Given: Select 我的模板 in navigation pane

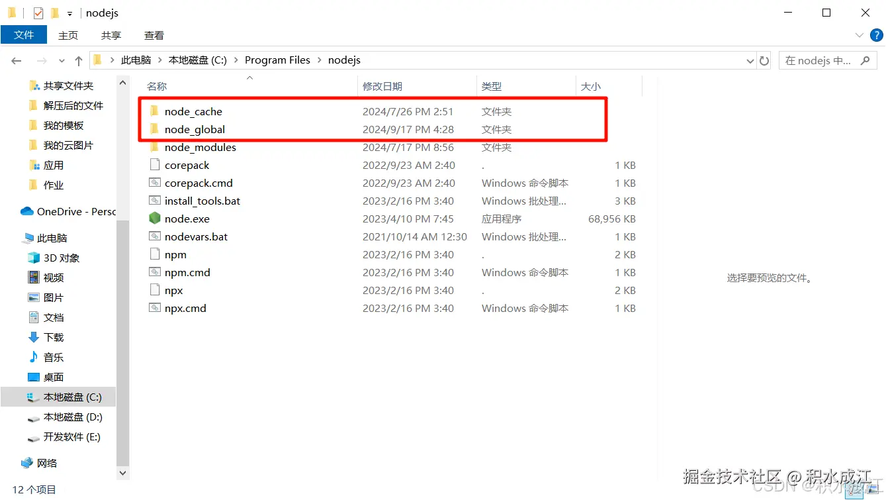Looking at the screenshot, I should pyautogui.click(x=64, y=125).
